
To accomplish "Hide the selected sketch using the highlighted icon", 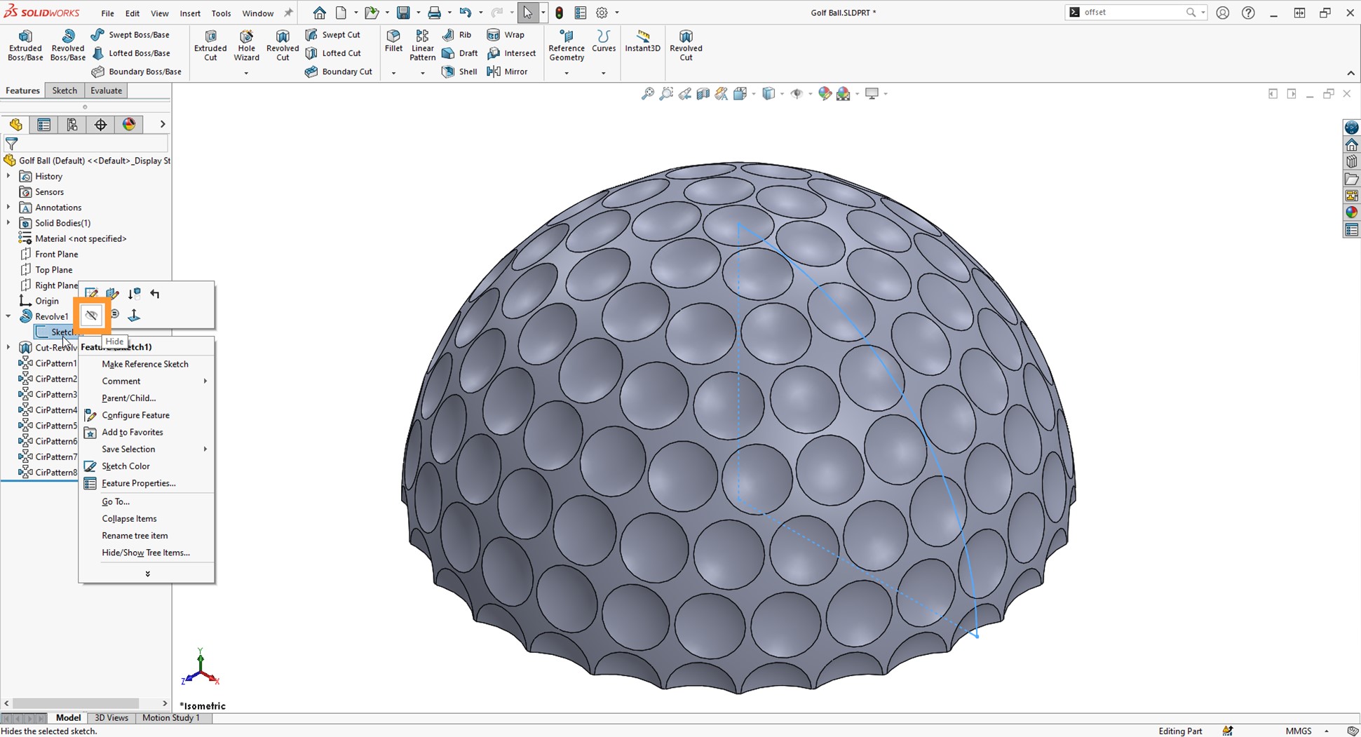I will 91,315.
